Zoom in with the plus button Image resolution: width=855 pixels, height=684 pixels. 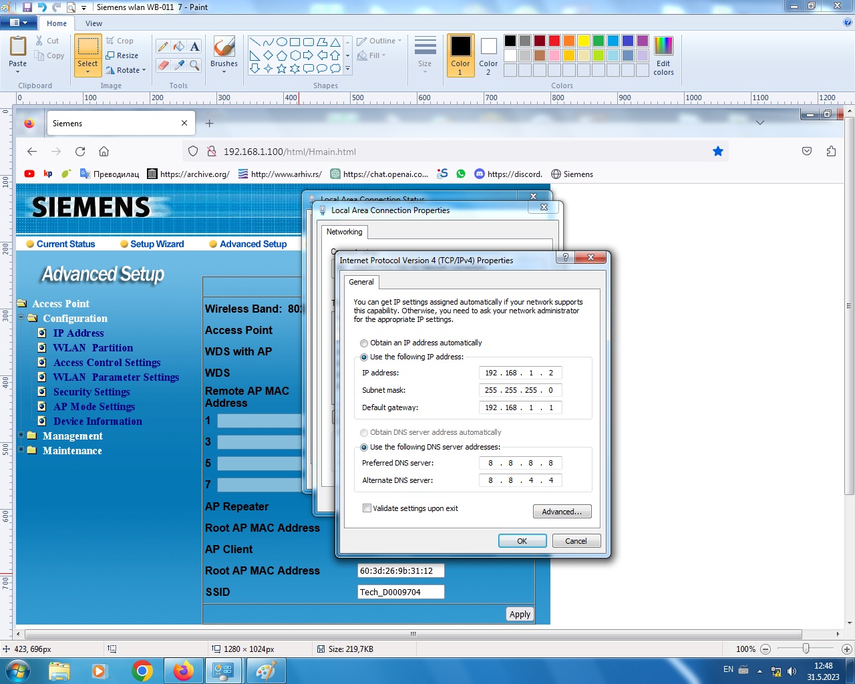click(x=846, y=649)
